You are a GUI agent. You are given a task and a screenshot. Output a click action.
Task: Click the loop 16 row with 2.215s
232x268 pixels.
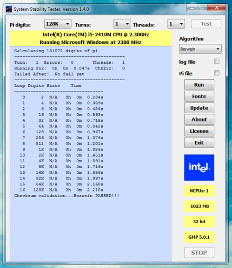(x=61, y=190)
